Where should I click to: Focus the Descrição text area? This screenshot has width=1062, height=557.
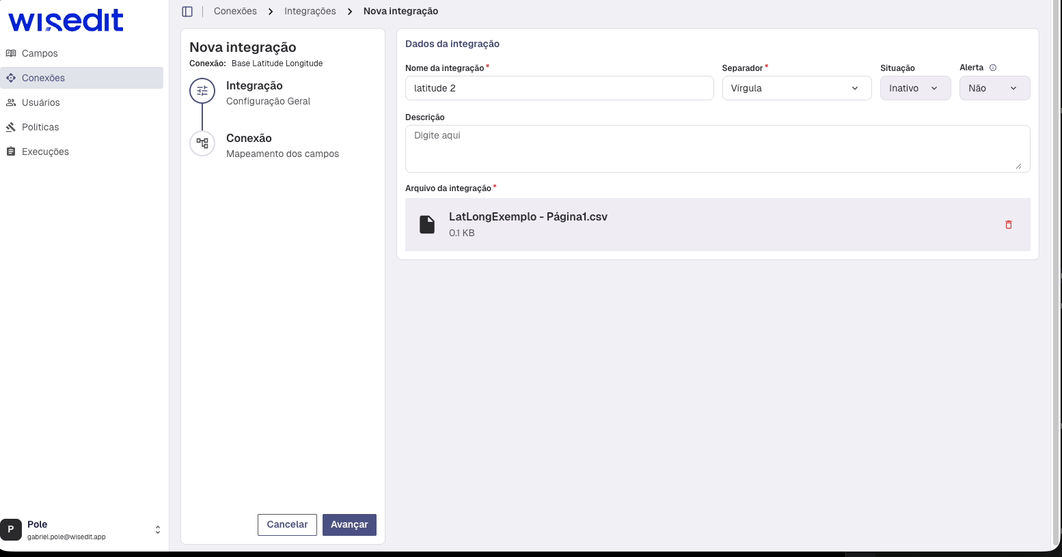point(717,148)
